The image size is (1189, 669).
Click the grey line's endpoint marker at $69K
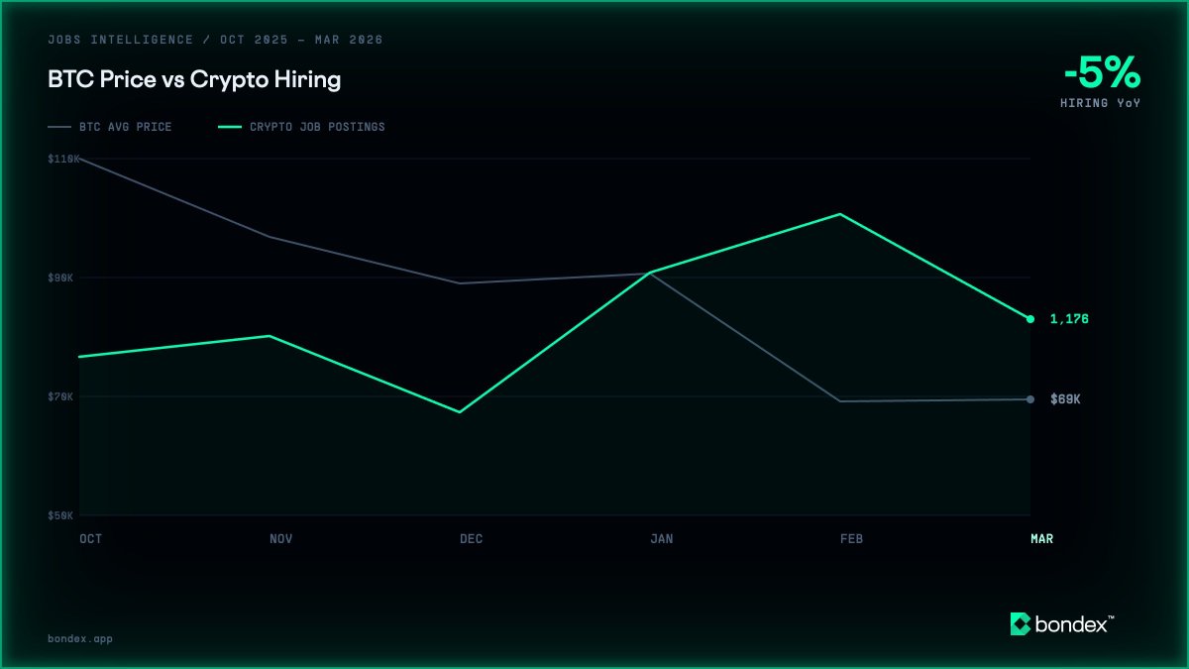[1030, 399]
